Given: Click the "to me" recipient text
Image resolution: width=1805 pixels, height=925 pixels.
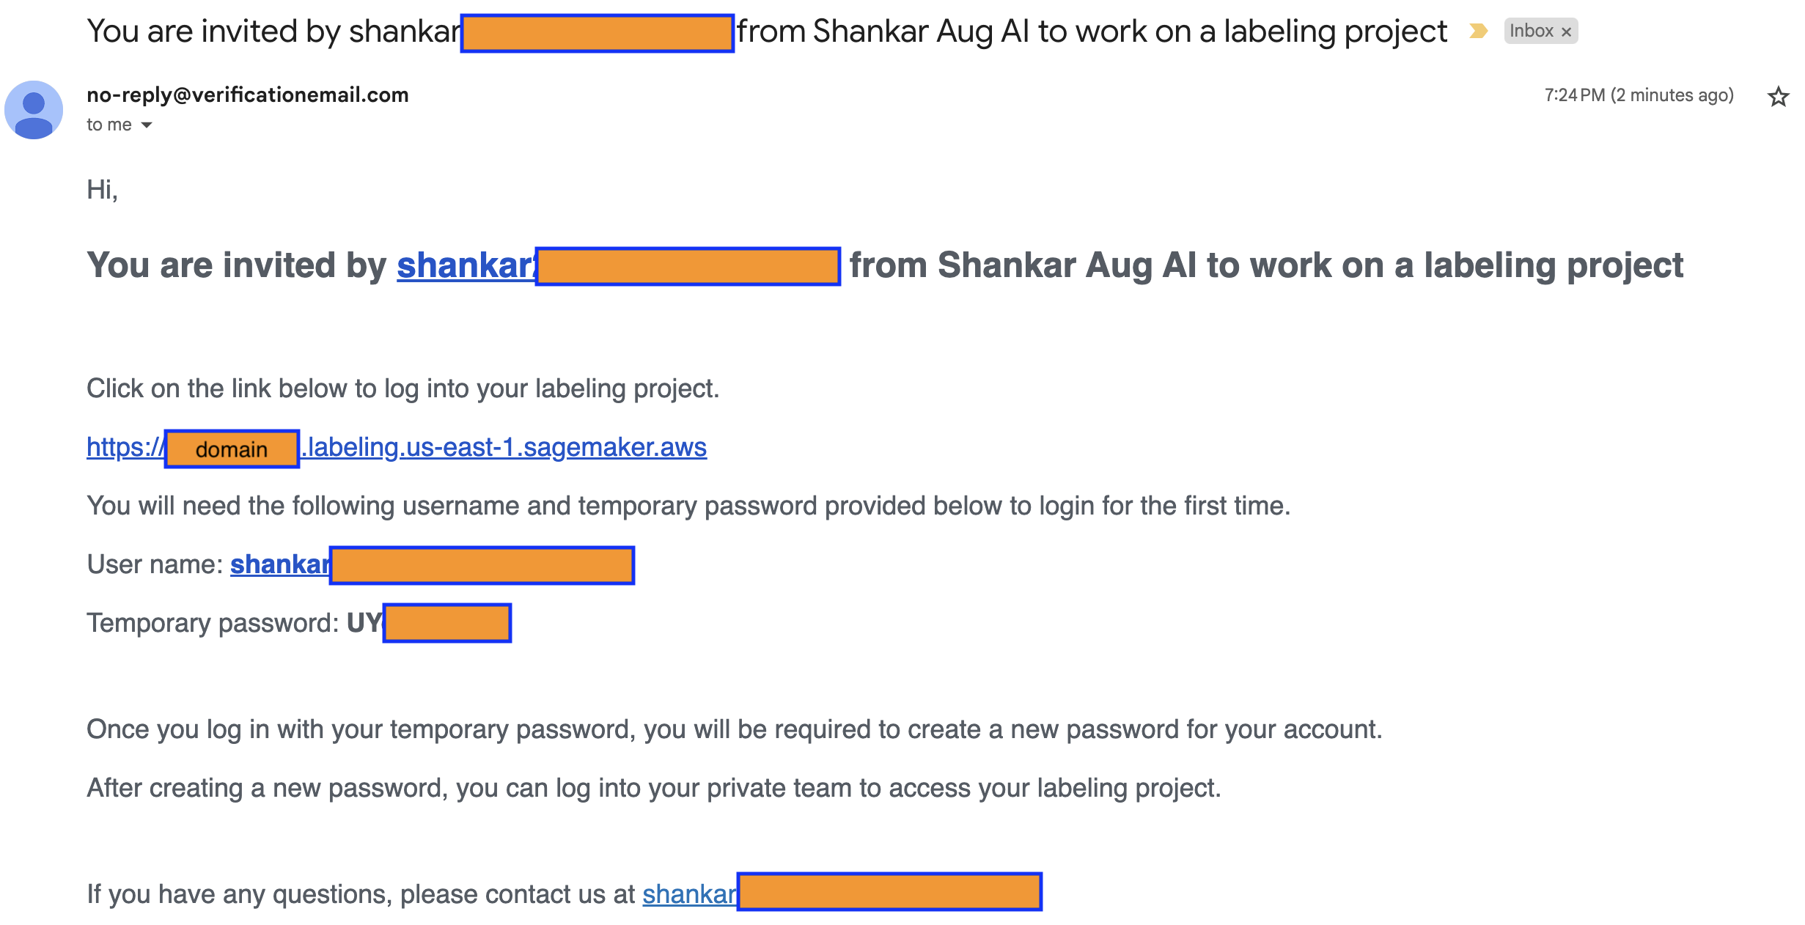Looking at the screenshot, I should point(109,125).
